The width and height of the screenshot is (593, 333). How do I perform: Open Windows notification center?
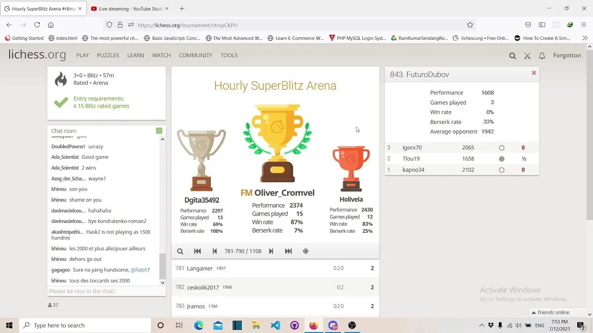point(580,325)
